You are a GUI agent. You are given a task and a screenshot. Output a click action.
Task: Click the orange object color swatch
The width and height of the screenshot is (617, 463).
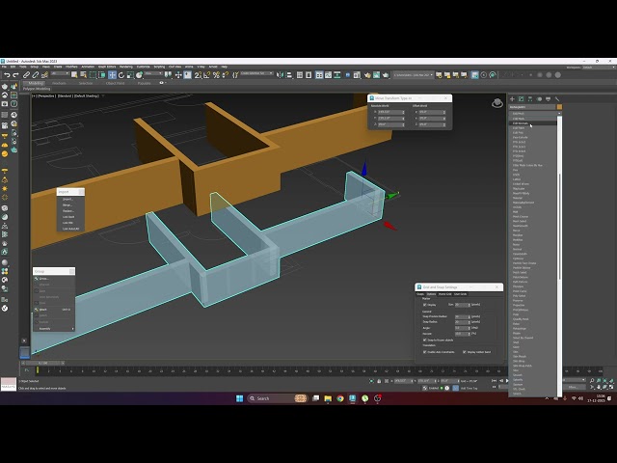click(x=559, y=107)
